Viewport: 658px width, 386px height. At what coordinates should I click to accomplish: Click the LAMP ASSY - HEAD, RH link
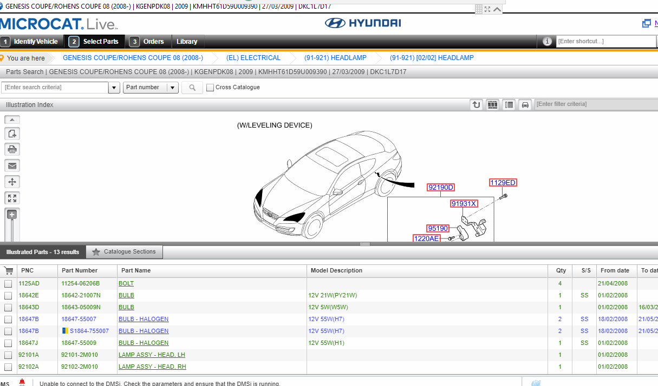pos(152,367)
